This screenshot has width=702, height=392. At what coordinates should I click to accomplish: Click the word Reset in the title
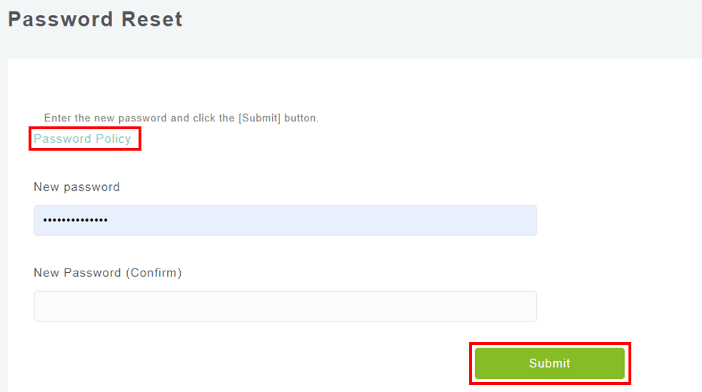point(151,19)
